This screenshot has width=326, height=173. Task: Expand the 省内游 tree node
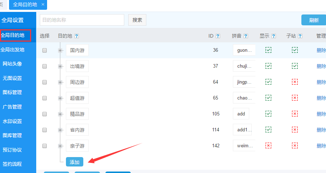tap(60, 130)
